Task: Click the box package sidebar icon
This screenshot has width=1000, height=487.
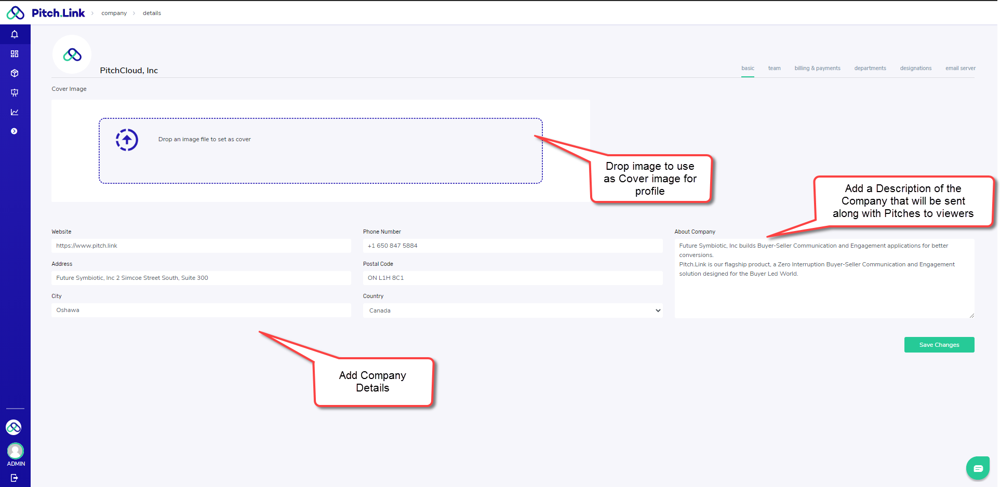Action: (15, 73)
